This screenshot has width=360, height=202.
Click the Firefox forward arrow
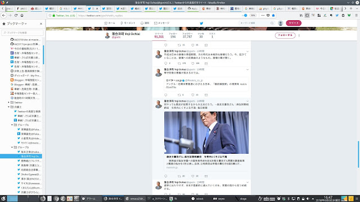pyautogui.click(x=10, y=15)
